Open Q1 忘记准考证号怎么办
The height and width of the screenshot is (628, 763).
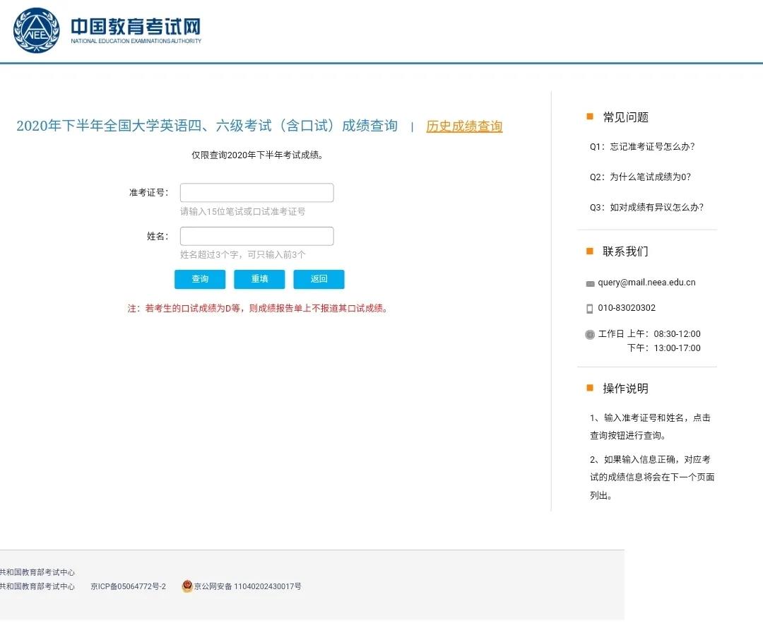[642, 146]
